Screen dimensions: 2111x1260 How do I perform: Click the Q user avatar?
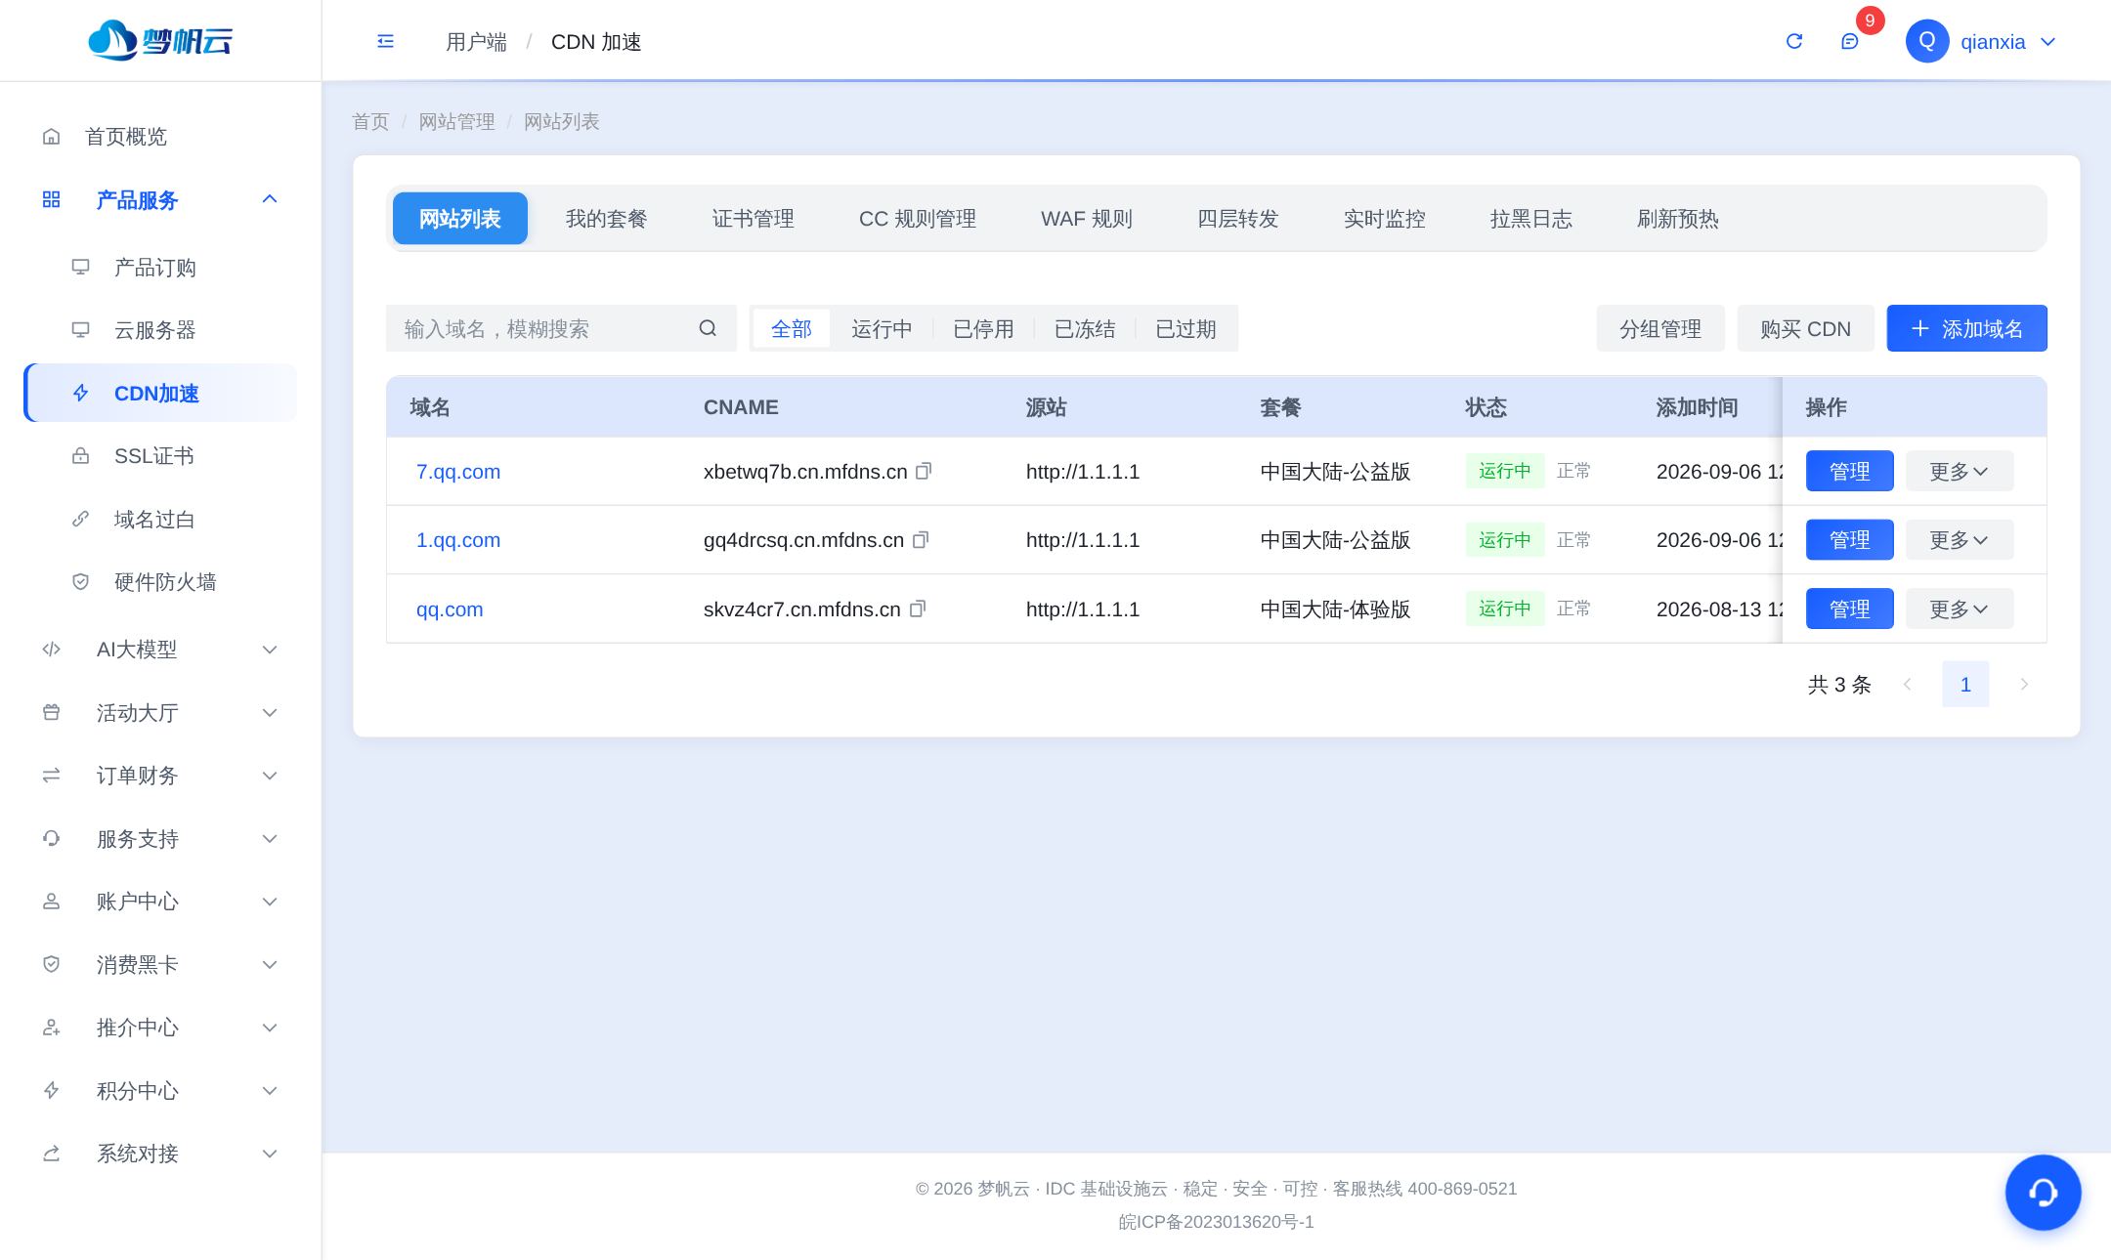[x=1927, y=41]
